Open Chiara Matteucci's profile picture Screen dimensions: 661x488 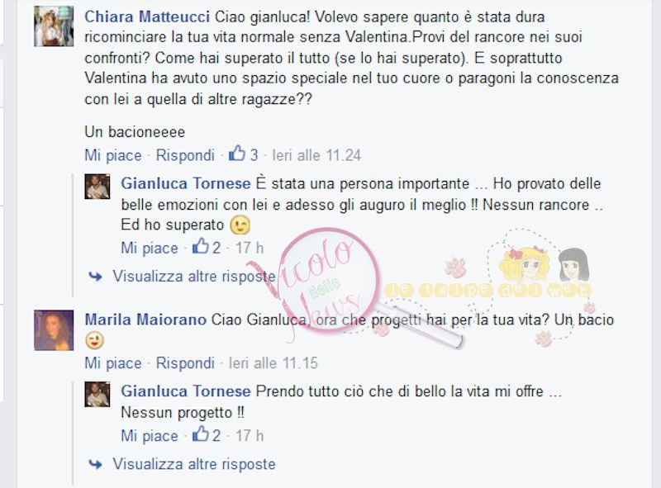point(54,26)
